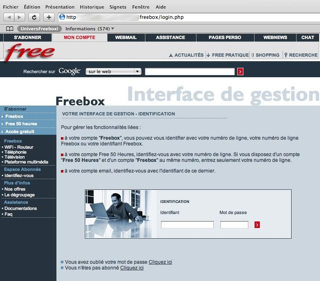Switch to the WEBMAIL tab

(x=126, y=37)
